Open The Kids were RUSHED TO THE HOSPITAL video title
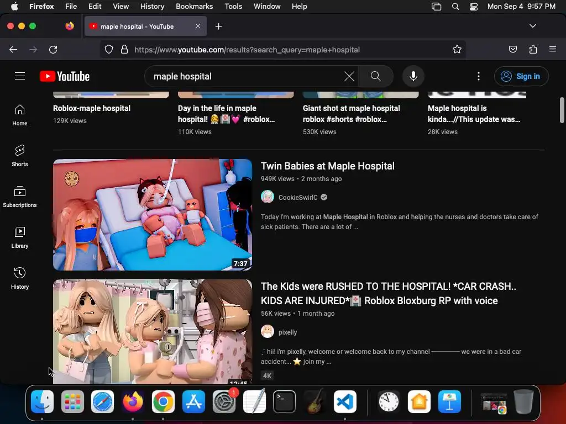This screenshot has height=424, width=566. (389, 294)
